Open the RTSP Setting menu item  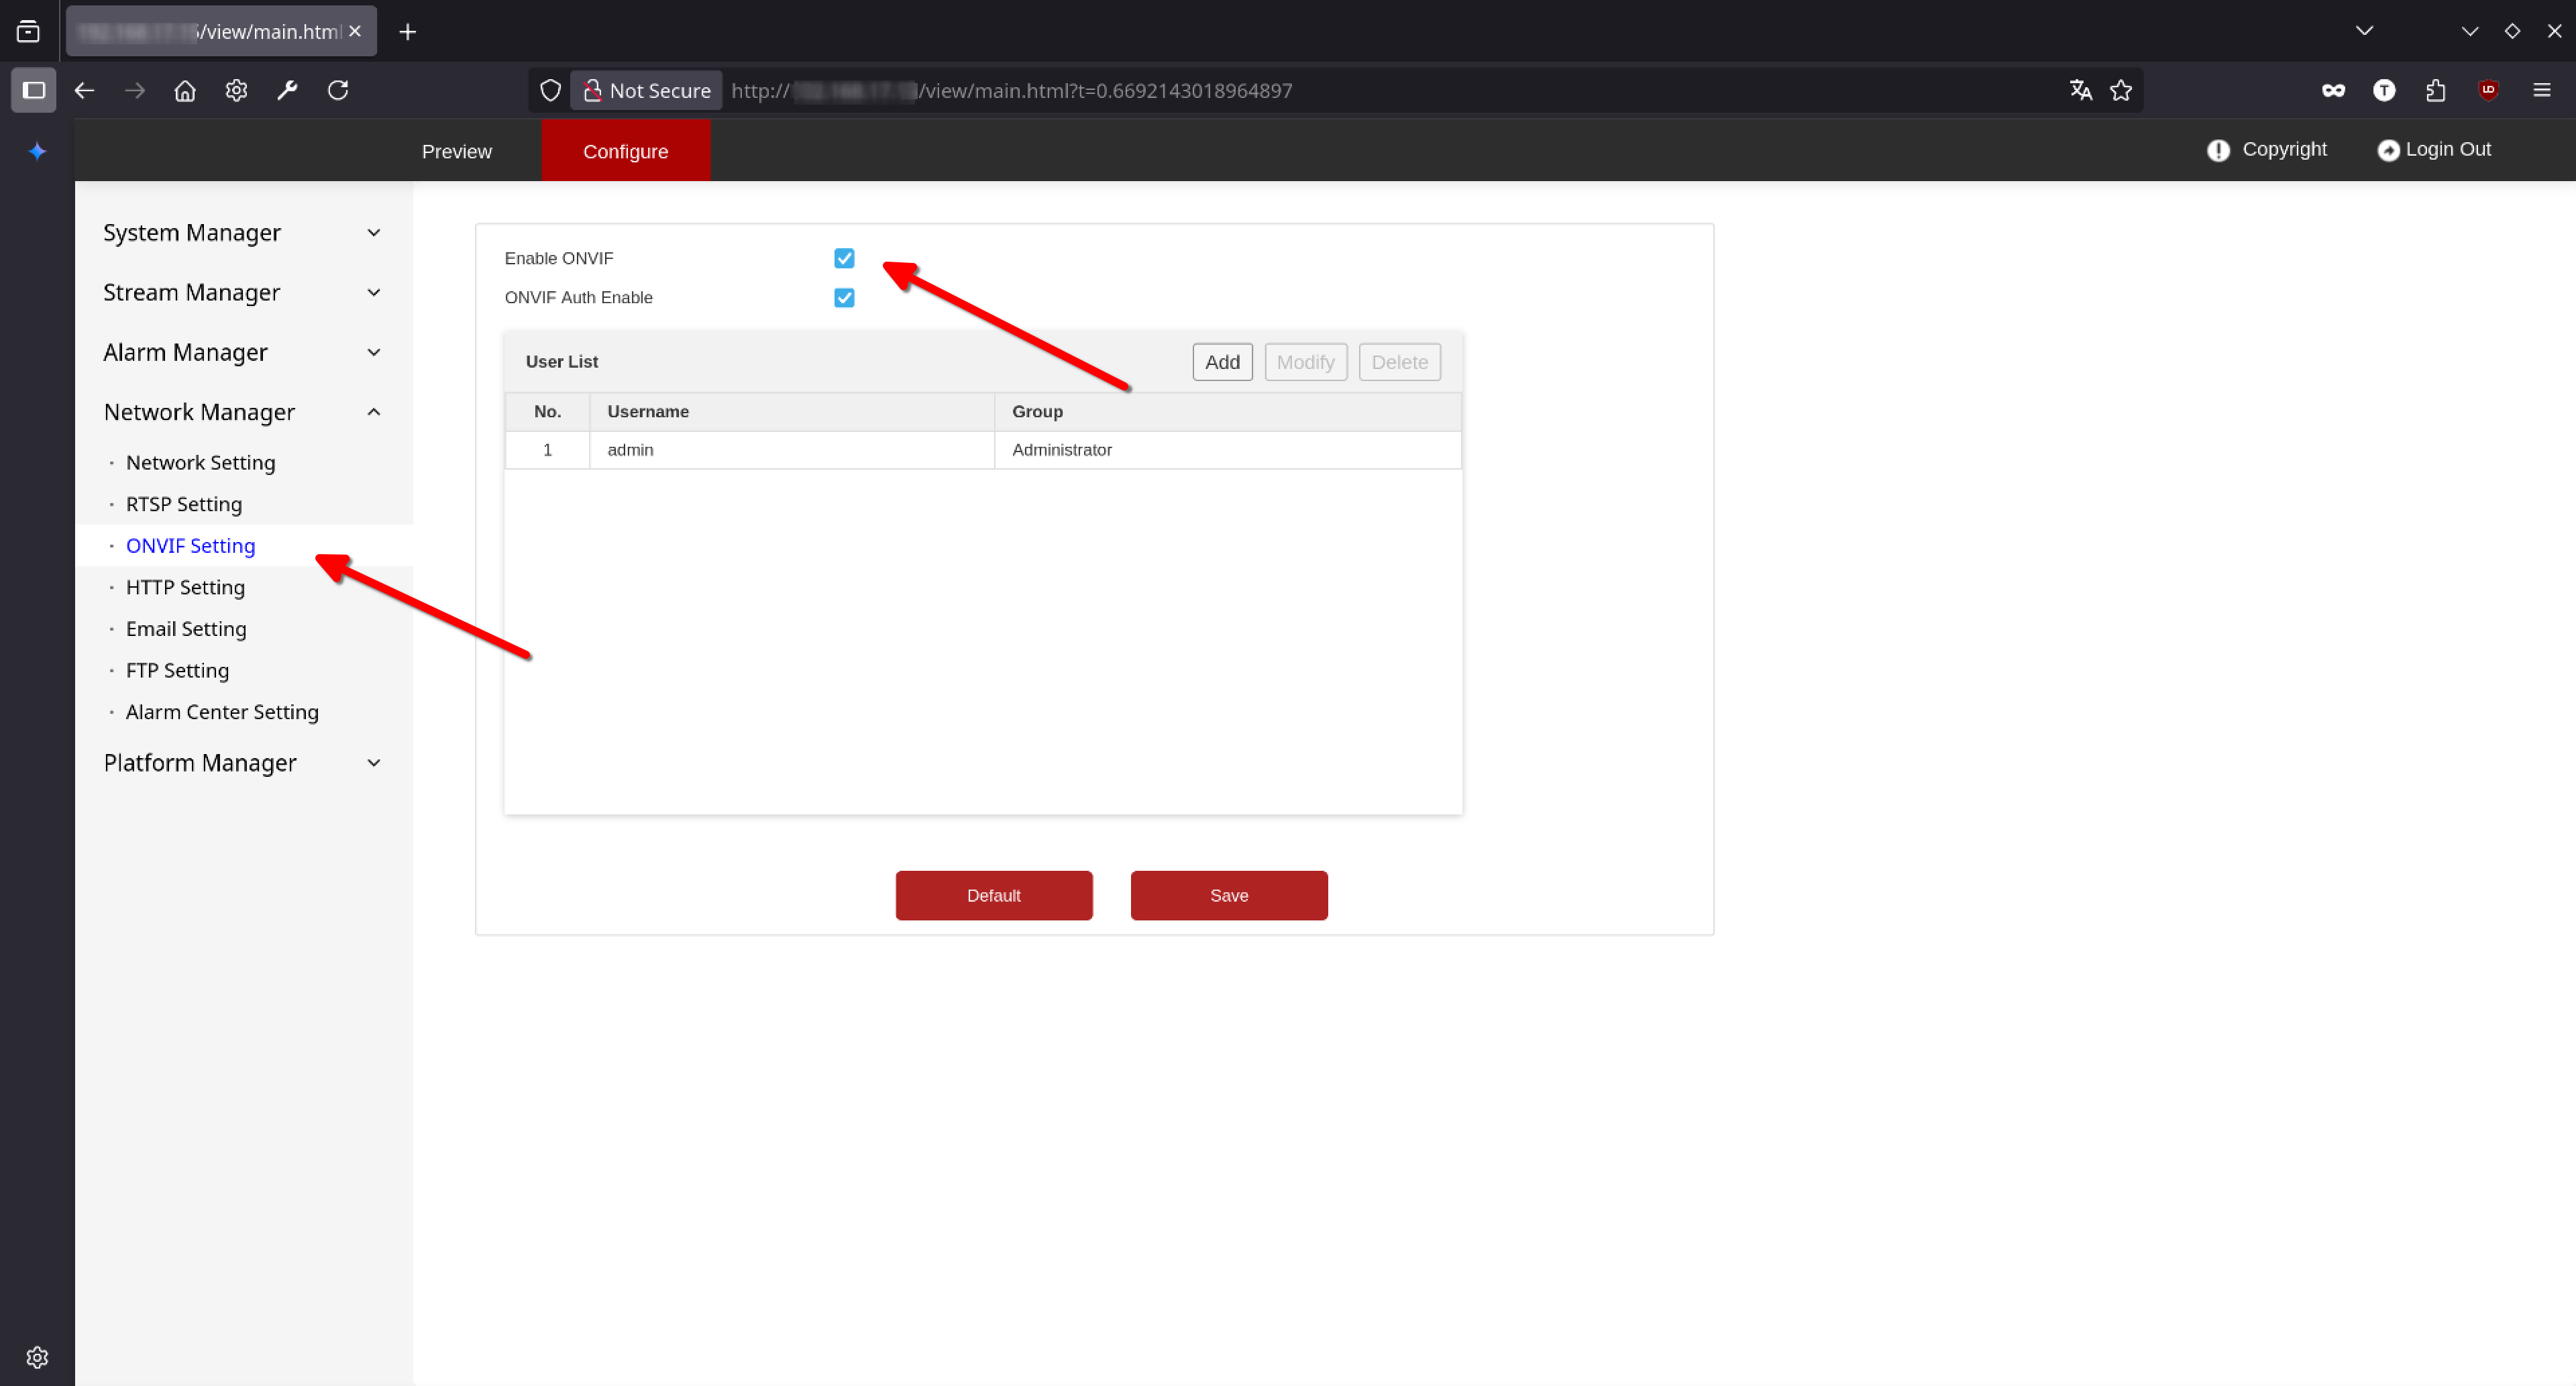coord(184,504)
